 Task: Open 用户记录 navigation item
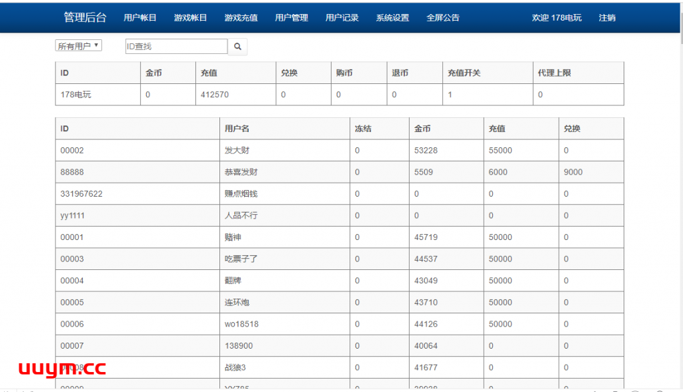pyautogui.click(x=342, y=18)
